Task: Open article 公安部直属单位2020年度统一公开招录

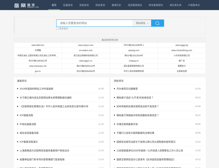Action: pyautogui.click(x=150, y=151)
